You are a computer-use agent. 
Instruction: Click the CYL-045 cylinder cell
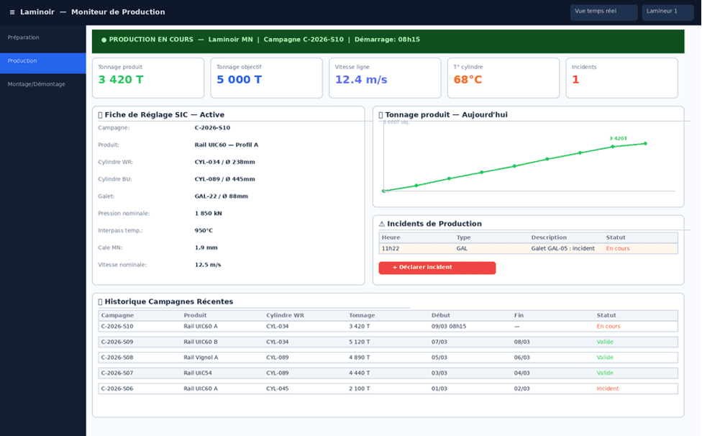point(278,389)
